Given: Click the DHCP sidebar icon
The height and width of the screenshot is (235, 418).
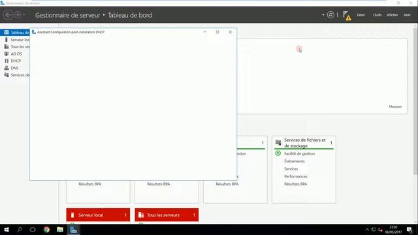Looking at the screenshot, I should (7, 61).
